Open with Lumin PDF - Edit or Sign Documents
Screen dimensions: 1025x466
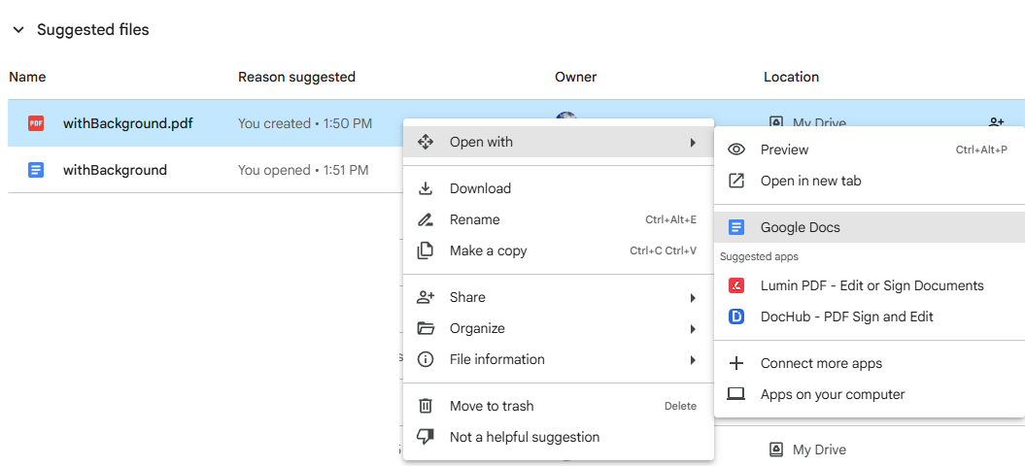click(870, 285)
